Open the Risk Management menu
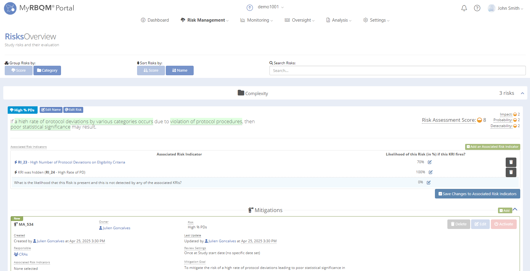 point(205,20)
